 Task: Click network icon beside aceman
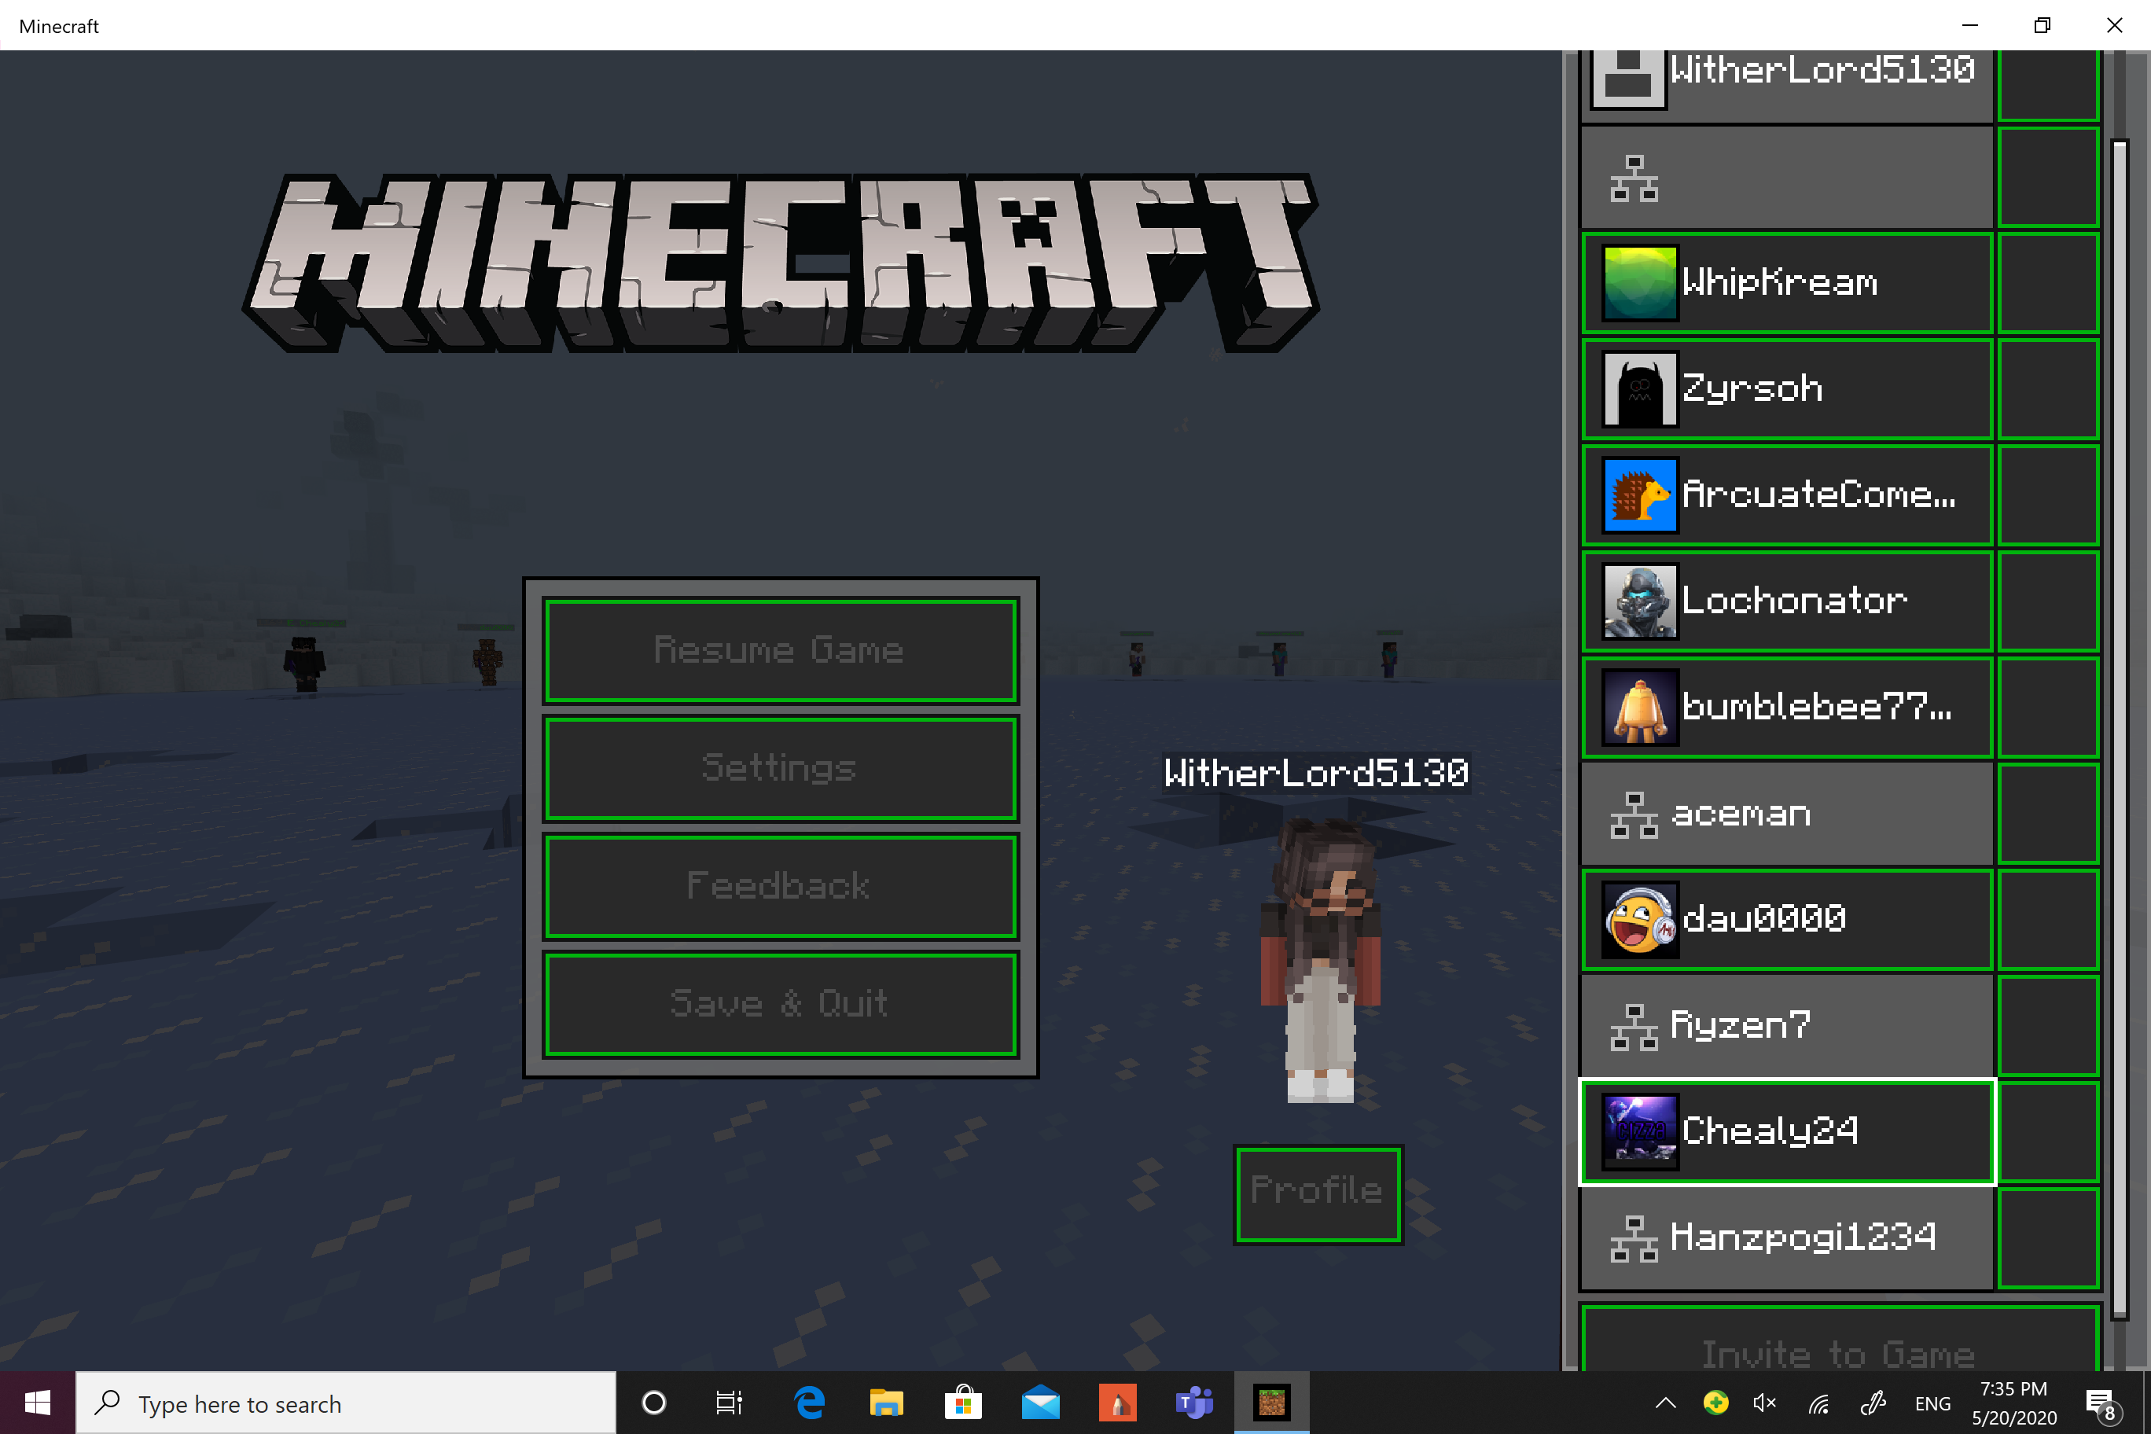click(x=1634, y=814)
